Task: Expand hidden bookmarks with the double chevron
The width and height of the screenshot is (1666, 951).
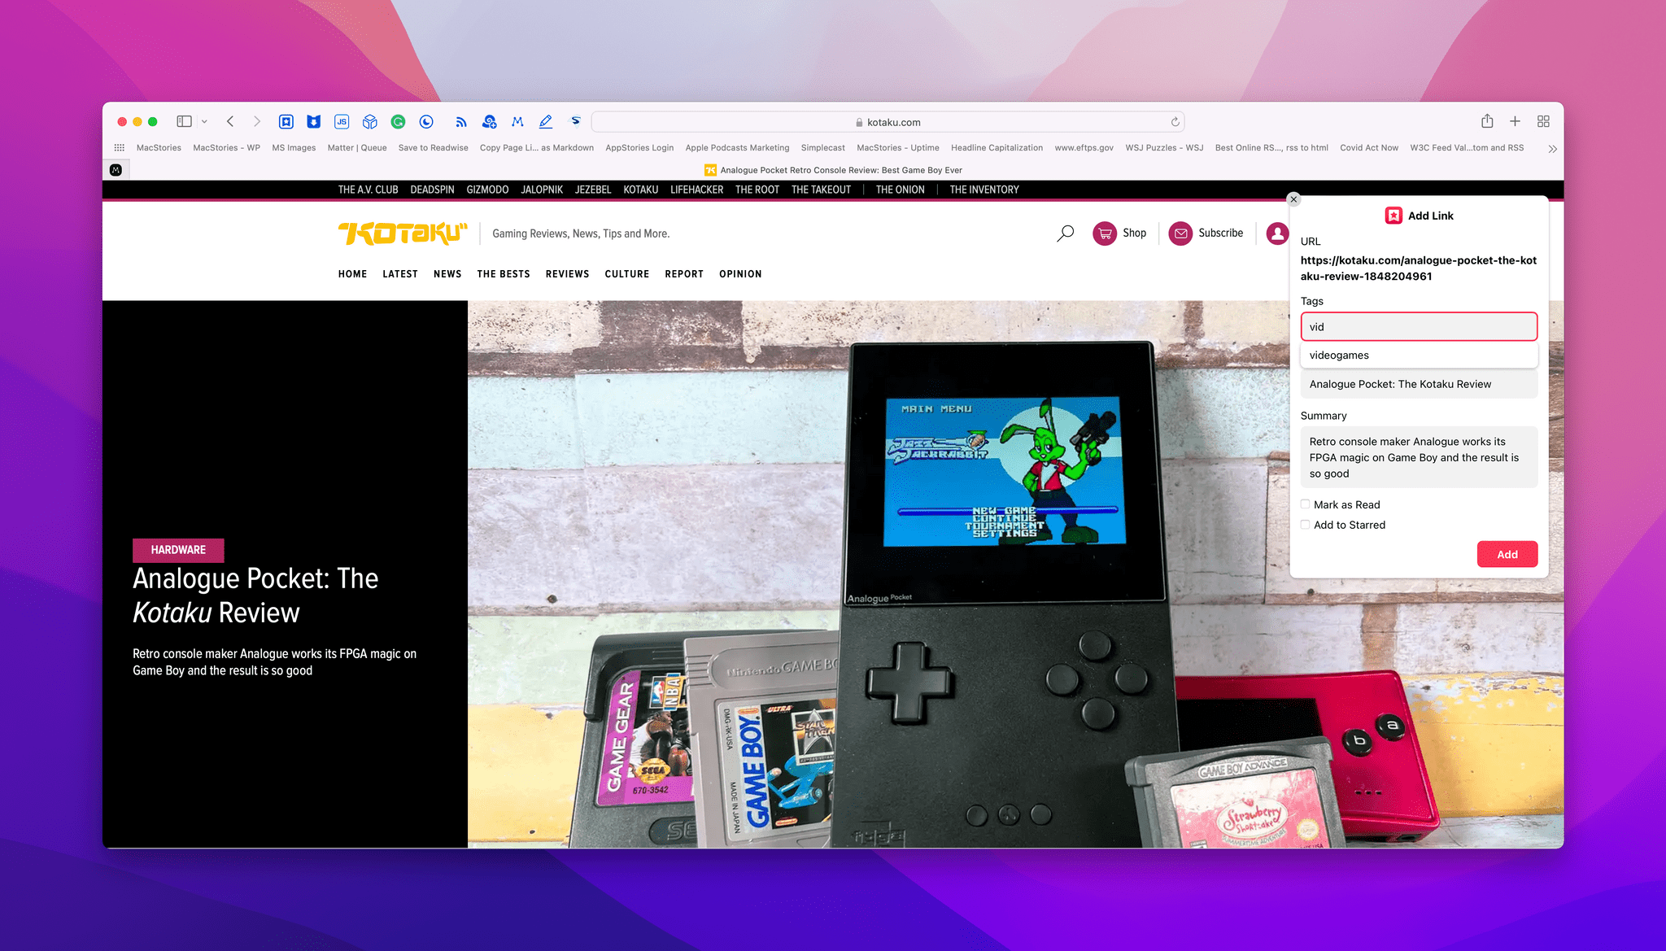Action: point(1552,148)
